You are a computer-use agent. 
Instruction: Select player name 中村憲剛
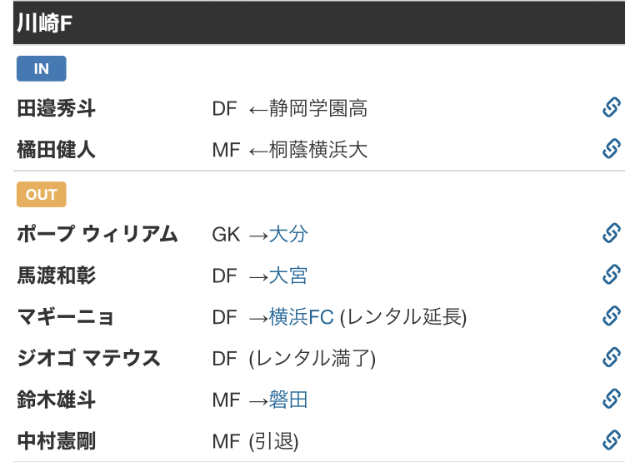pos(56,441)
